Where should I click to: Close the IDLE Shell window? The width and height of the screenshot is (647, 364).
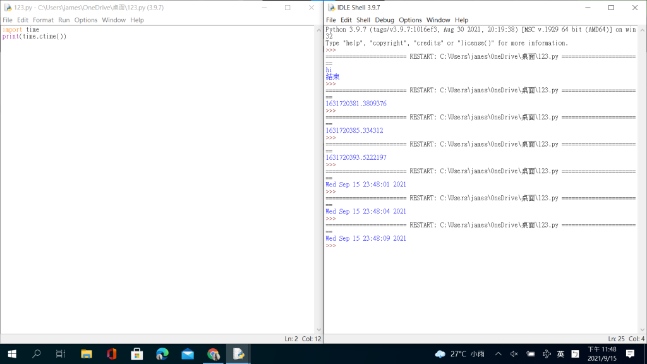coord(634,8)
